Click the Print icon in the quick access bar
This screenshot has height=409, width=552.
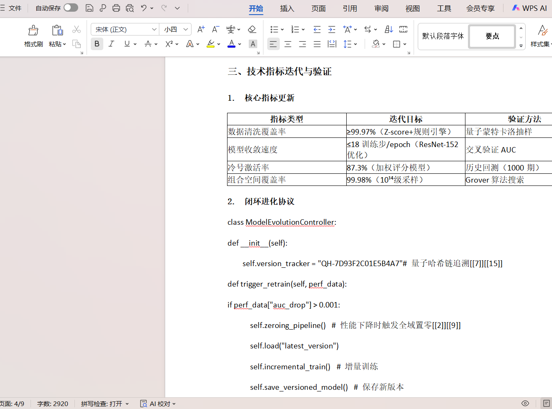tap(116, 8)
